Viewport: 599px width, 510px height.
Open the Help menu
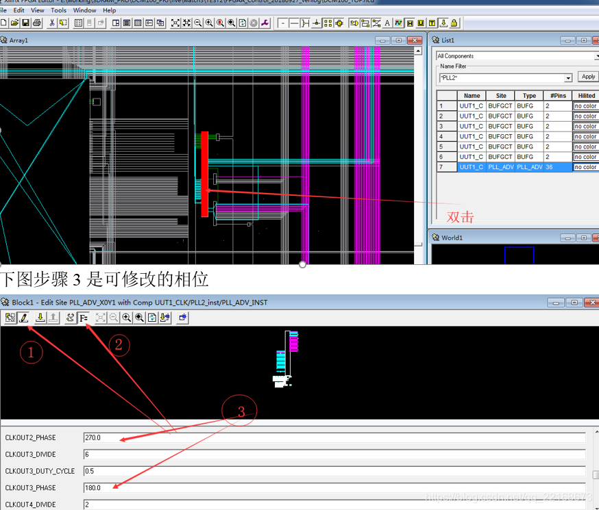click(109, 10)
